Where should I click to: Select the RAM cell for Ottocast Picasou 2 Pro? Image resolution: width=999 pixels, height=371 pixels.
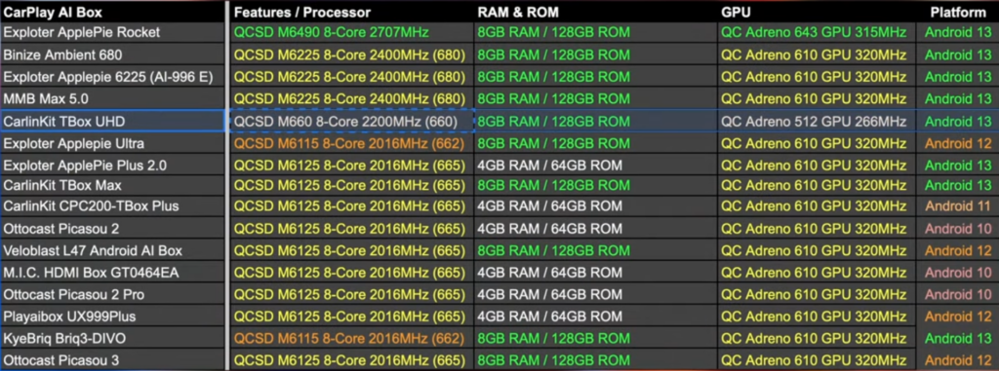(x=596, y=295)
